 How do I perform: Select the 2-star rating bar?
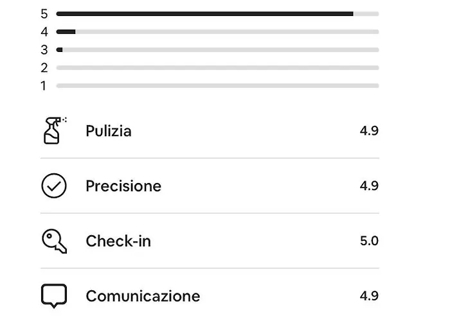pos(217,67)
